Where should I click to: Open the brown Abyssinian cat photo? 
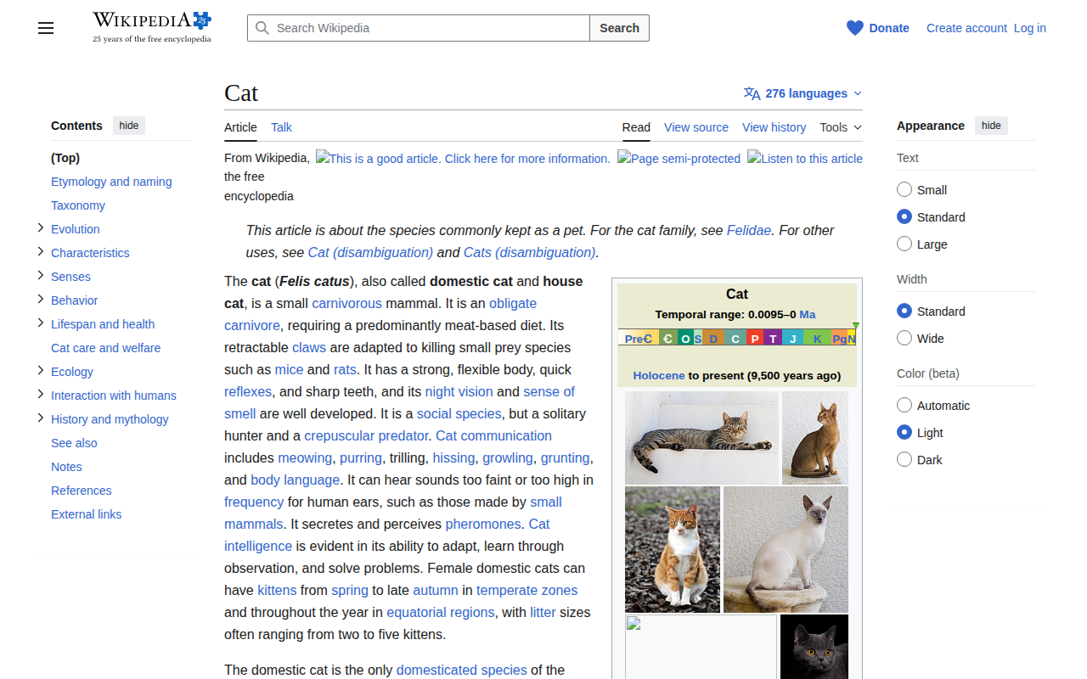[815, 437]
